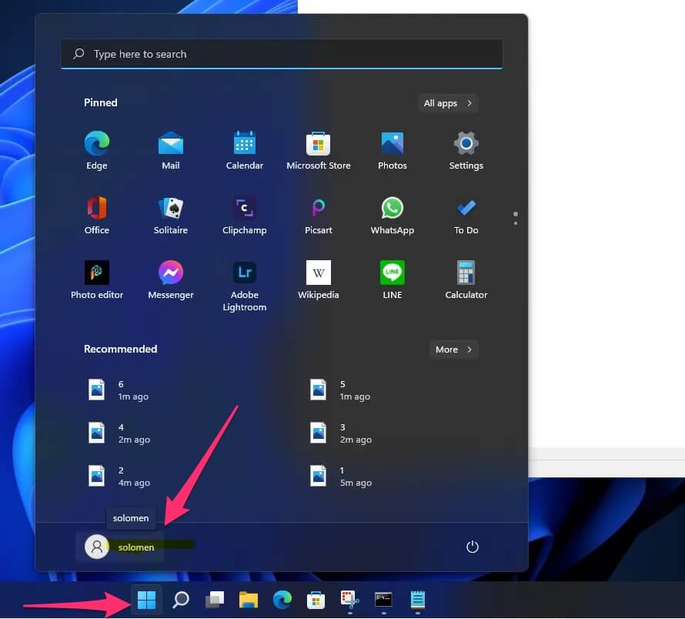The width and height of the screenshot is (685, 619).
Task: Open the terminal window from taskbar
Action: coord(383,600)
